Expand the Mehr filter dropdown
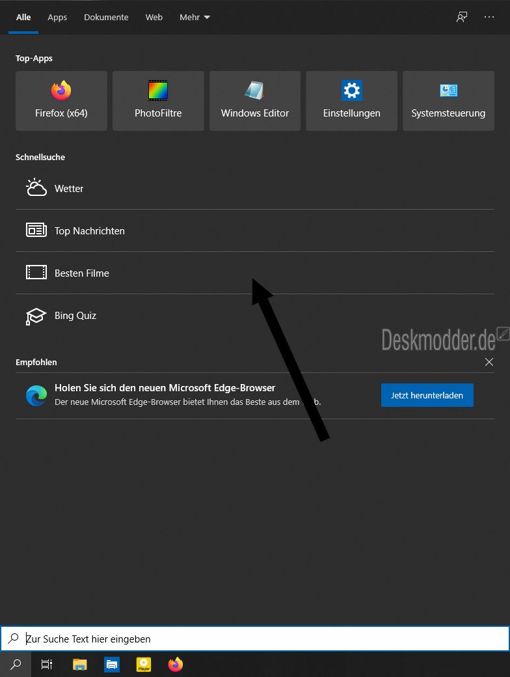The height and width of the screenshot is (677, 510). [x=195, y=18]
